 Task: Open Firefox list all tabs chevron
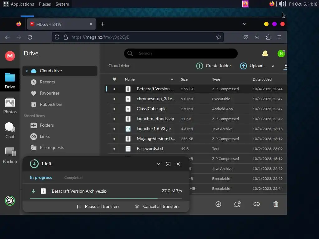click(245, 24)
